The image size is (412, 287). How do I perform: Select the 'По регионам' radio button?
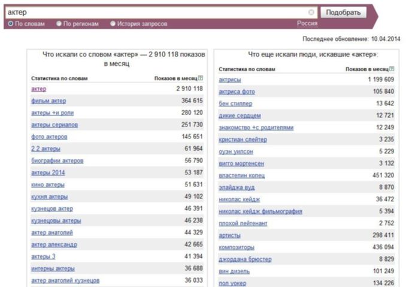[59, 23]
